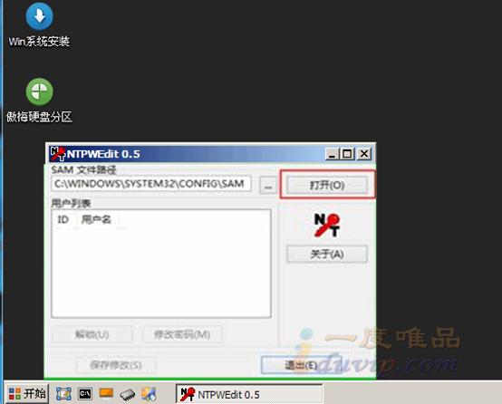
Task: Click the 打开(O) button
Action: coord(327,185)
